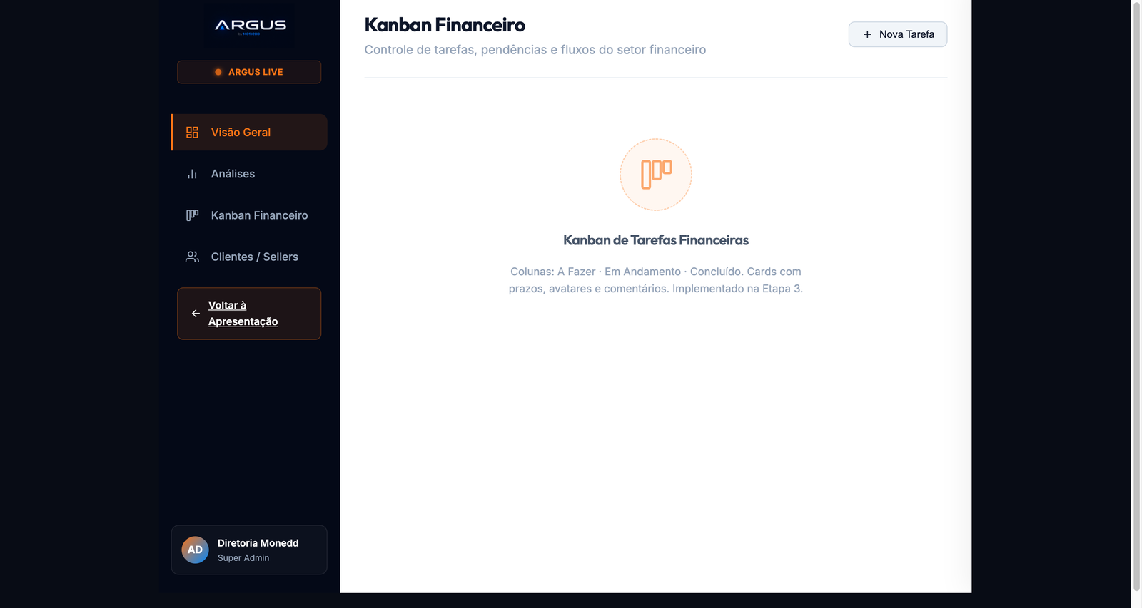Click the back arrow icon
The image size is (1142, 608).
[196, 314]
